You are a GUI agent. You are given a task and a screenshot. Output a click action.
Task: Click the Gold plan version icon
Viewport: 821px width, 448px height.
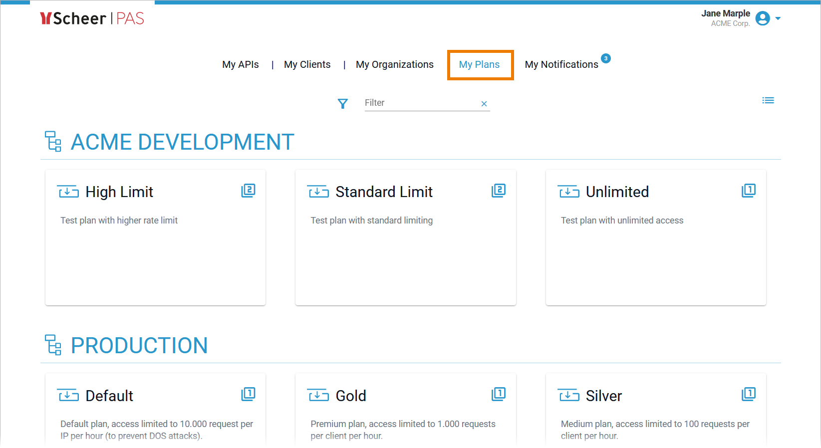point(498,394)
